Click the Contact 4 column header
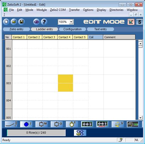This screenshot has width=145, height=144. [65, 37]
